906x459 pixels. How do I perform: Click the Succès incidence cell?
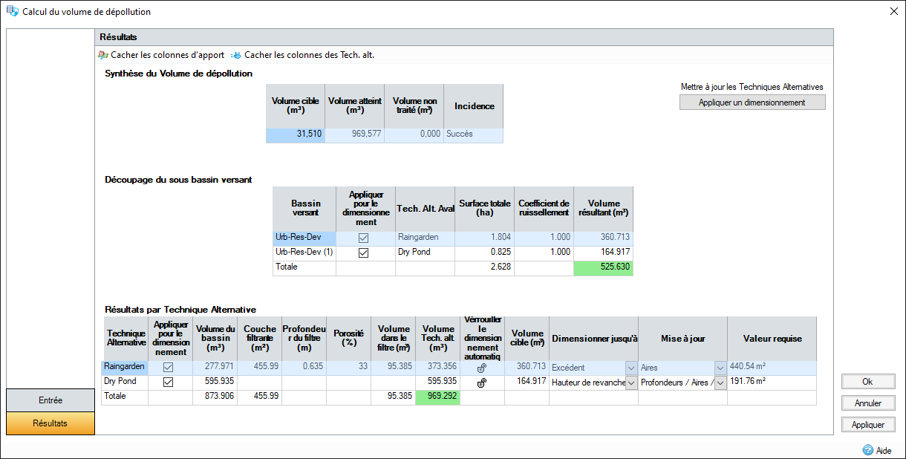pyautogui.click(x=474, y=134)
